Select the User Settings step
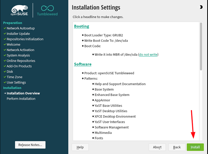Viewport: 208px width, 154px height. tap(16, 82)
